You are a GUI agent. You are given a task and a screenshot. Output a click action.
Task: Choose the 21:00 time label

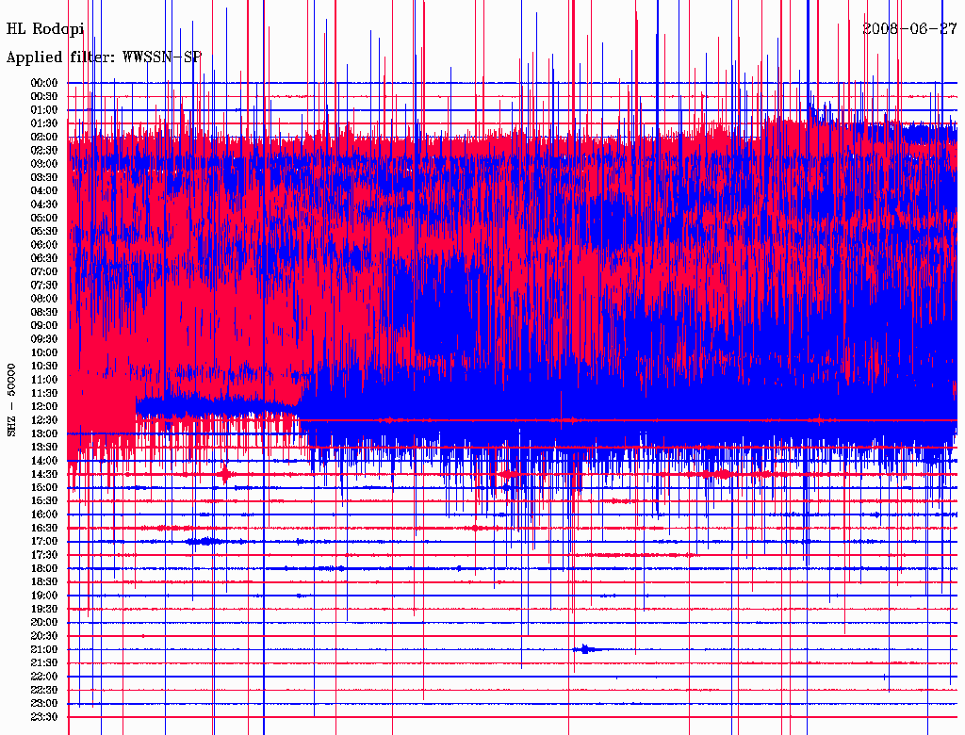pyautogui.click(x=44, y=649)
